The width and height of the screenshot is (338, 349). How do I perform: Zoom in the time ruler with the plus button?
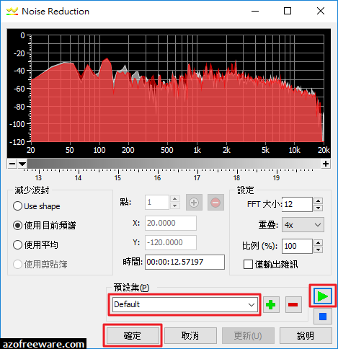pyautogui.click(x=326, y=164)
